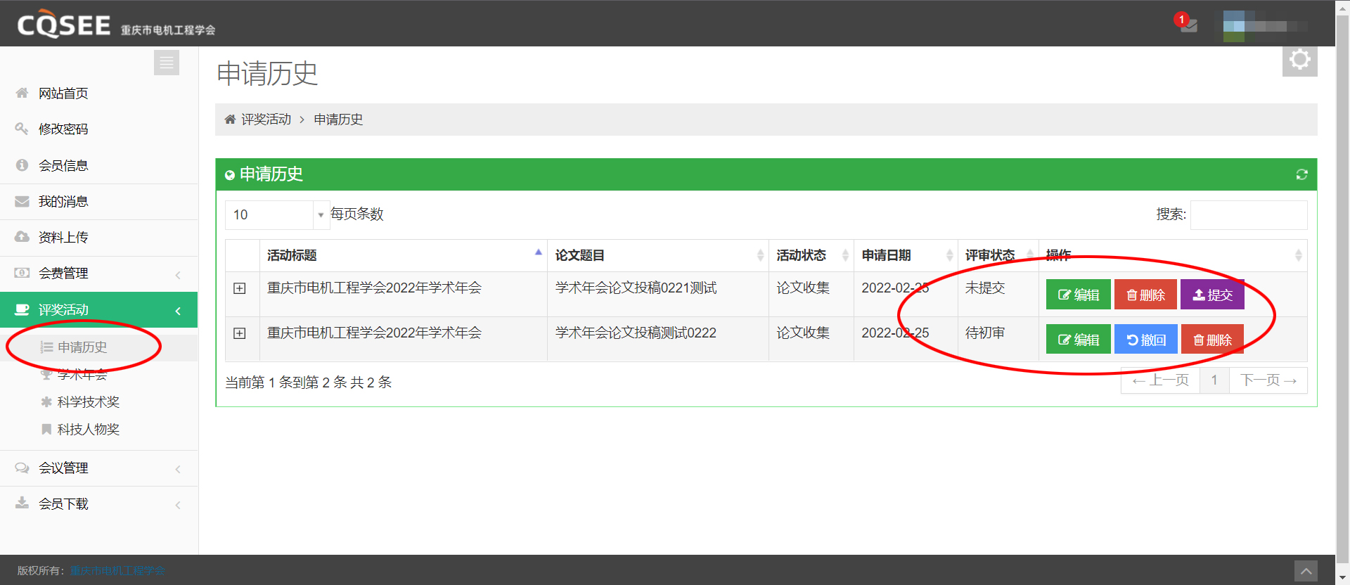The width and height of the screenshot is (1350, 585).
Task: Open the settings gear icon
Action: (1299, 60)
